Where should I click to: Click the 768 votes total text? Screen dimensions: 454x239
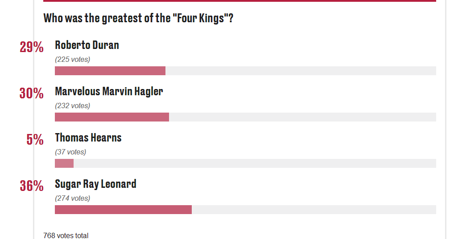click(66, 235)
